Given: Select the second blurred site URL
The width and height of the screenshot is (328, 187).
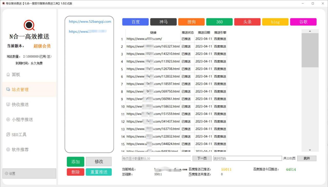Looking at the screenshot, I should coord(88,32).
